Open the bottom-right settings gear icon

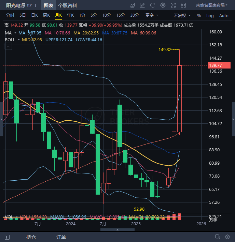(227, 237)
